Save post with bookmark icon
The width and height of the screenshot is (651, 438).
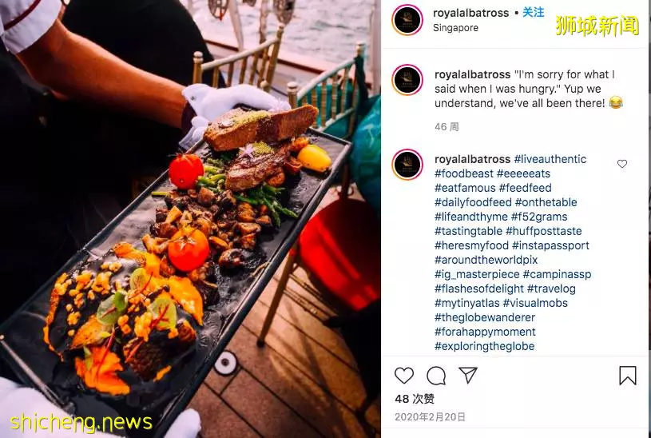coord(627,376)
